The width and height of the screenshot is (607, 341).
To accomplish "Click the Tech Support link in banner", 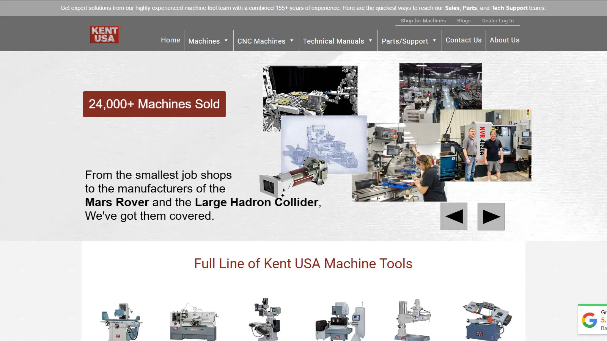I will [x=510, y=8].
